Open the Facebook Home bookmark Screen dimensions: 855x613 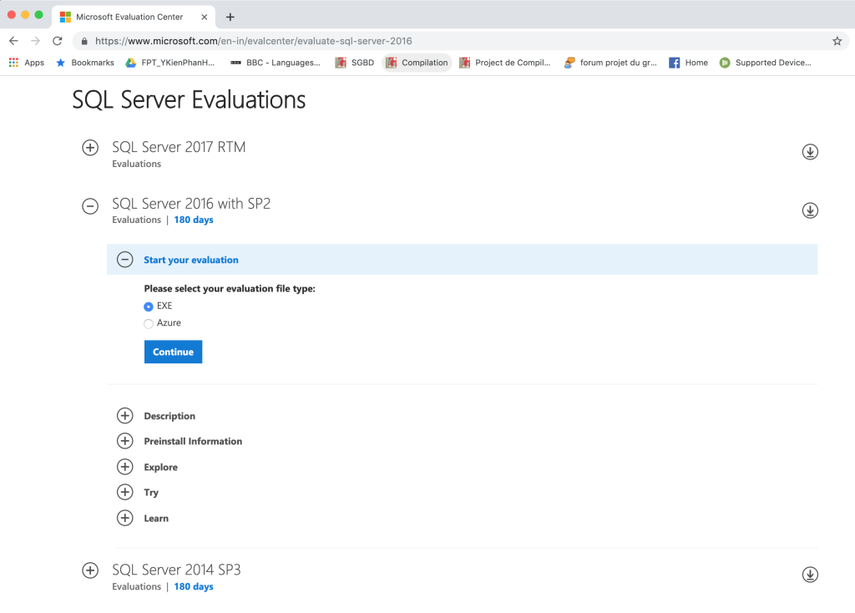coord(686,62)
